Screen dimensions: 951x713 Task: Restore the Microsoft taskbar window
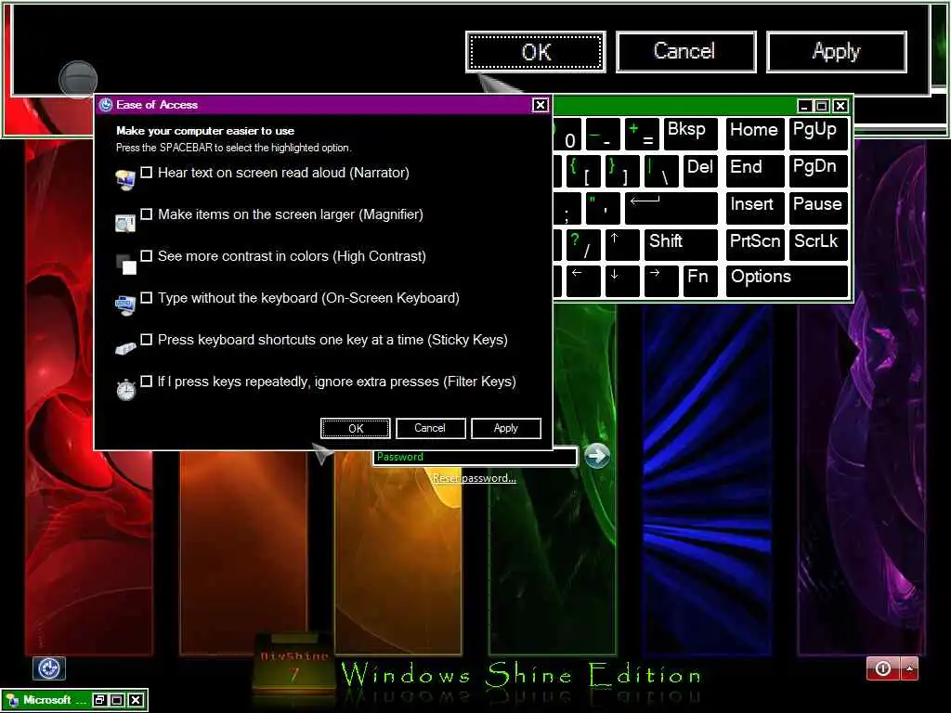[99, 700]
